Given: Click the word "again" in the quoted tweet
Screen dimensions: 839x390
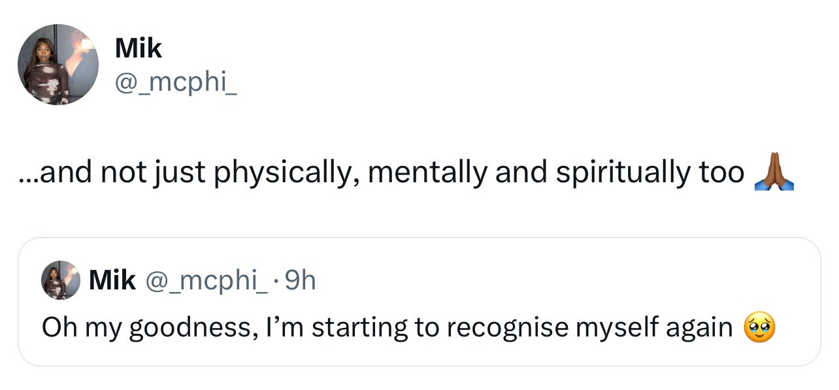Looking at the screenshot, I should (699, 328).
